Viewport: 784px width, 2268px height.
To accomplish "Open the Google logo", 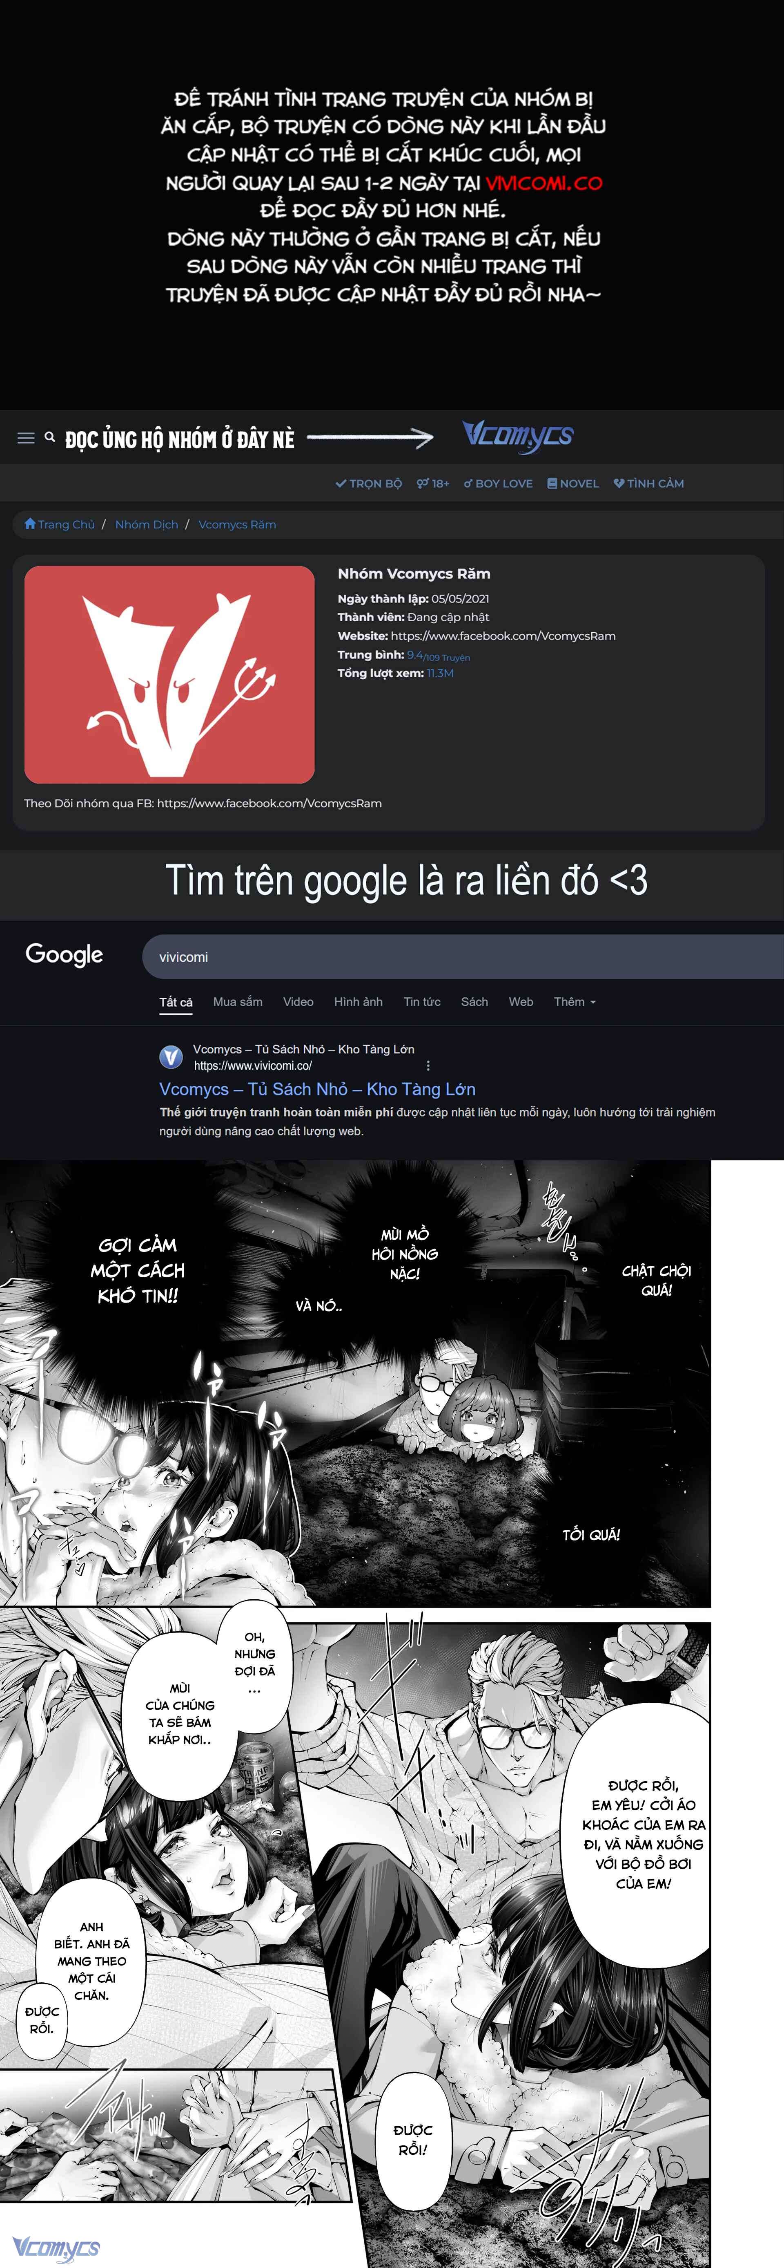I will [64, 954].
